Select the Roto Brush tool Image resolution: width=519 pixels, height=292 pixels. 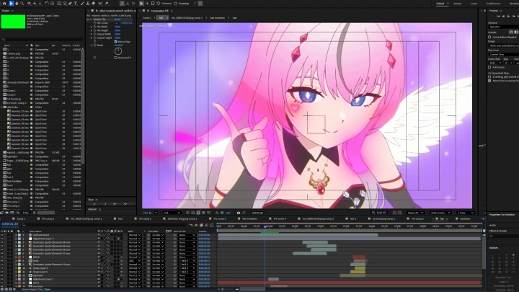pyautogui.click(x=101, y=4)
